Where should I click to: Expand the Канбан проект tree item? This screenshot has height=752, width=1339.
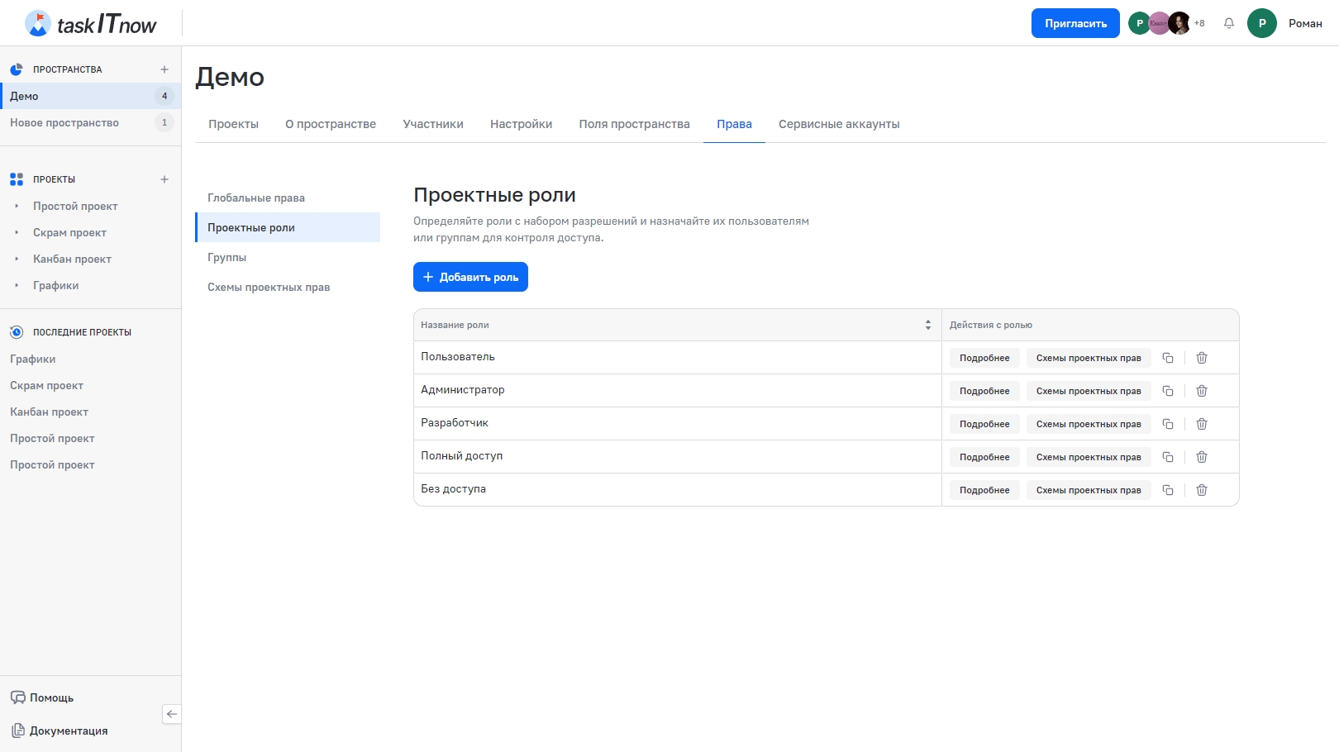(x=17, y=259)
